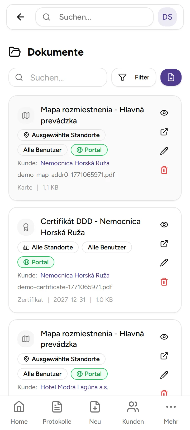The image size is (190, 430).
Task: Select the Ausgewählte Standorte chip
Action: tap(61, 135)
